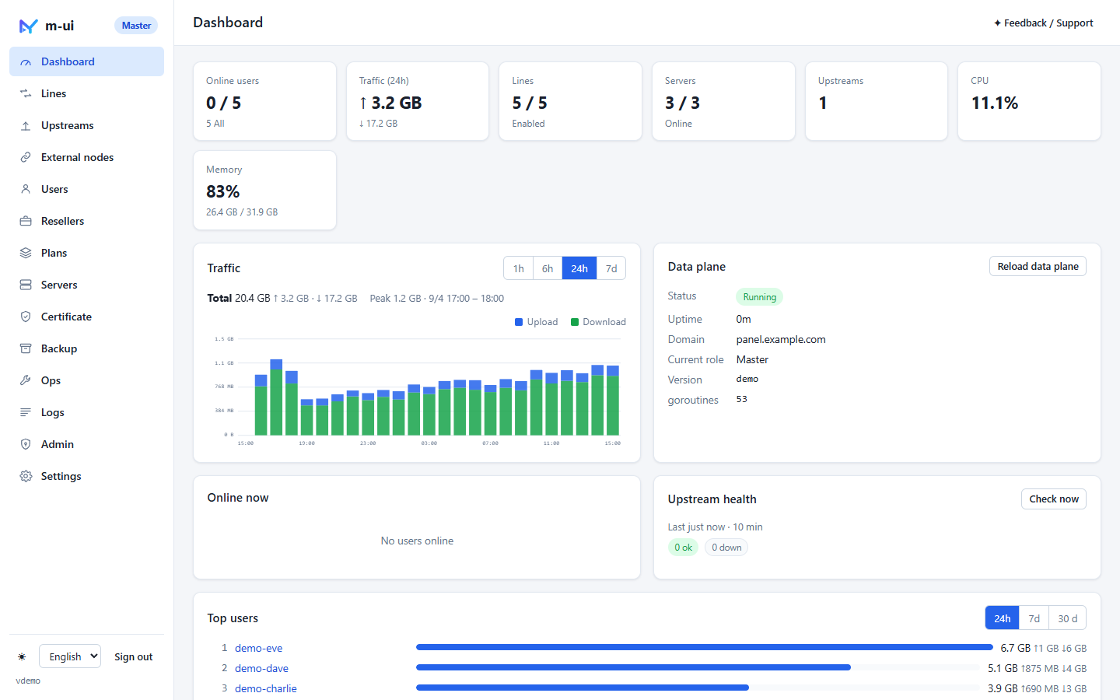The height and width of the screenshot is (700, 1120).
Task: Click the Certificate shield-check icon
Action: tap(26, 317)
